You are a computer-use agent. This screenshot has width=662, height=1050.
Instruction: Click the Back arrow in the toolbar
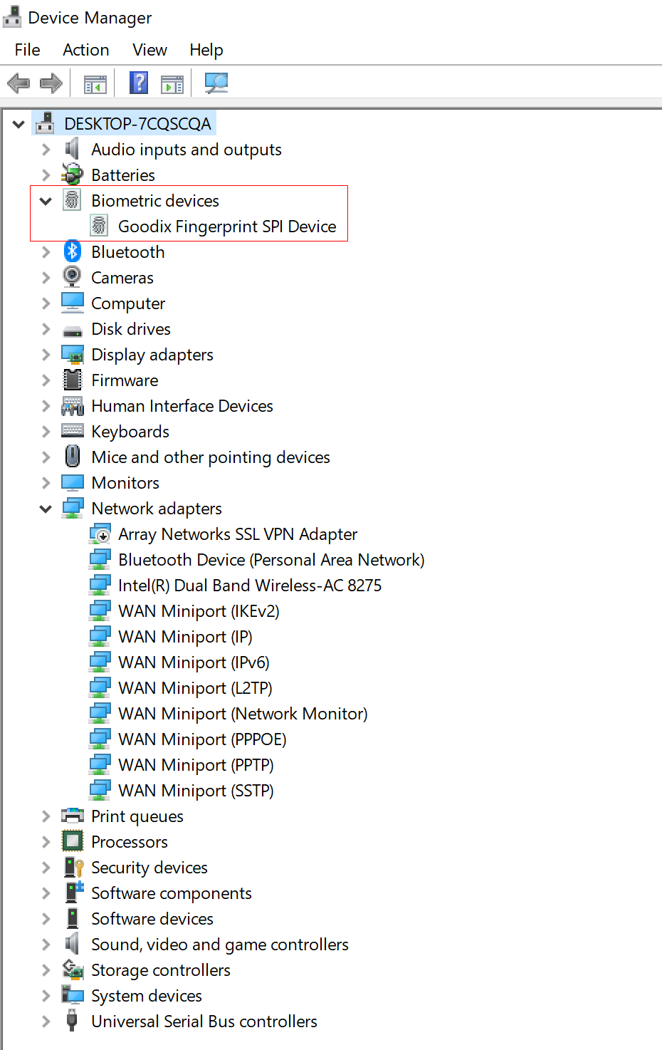[x=19, y=83]
